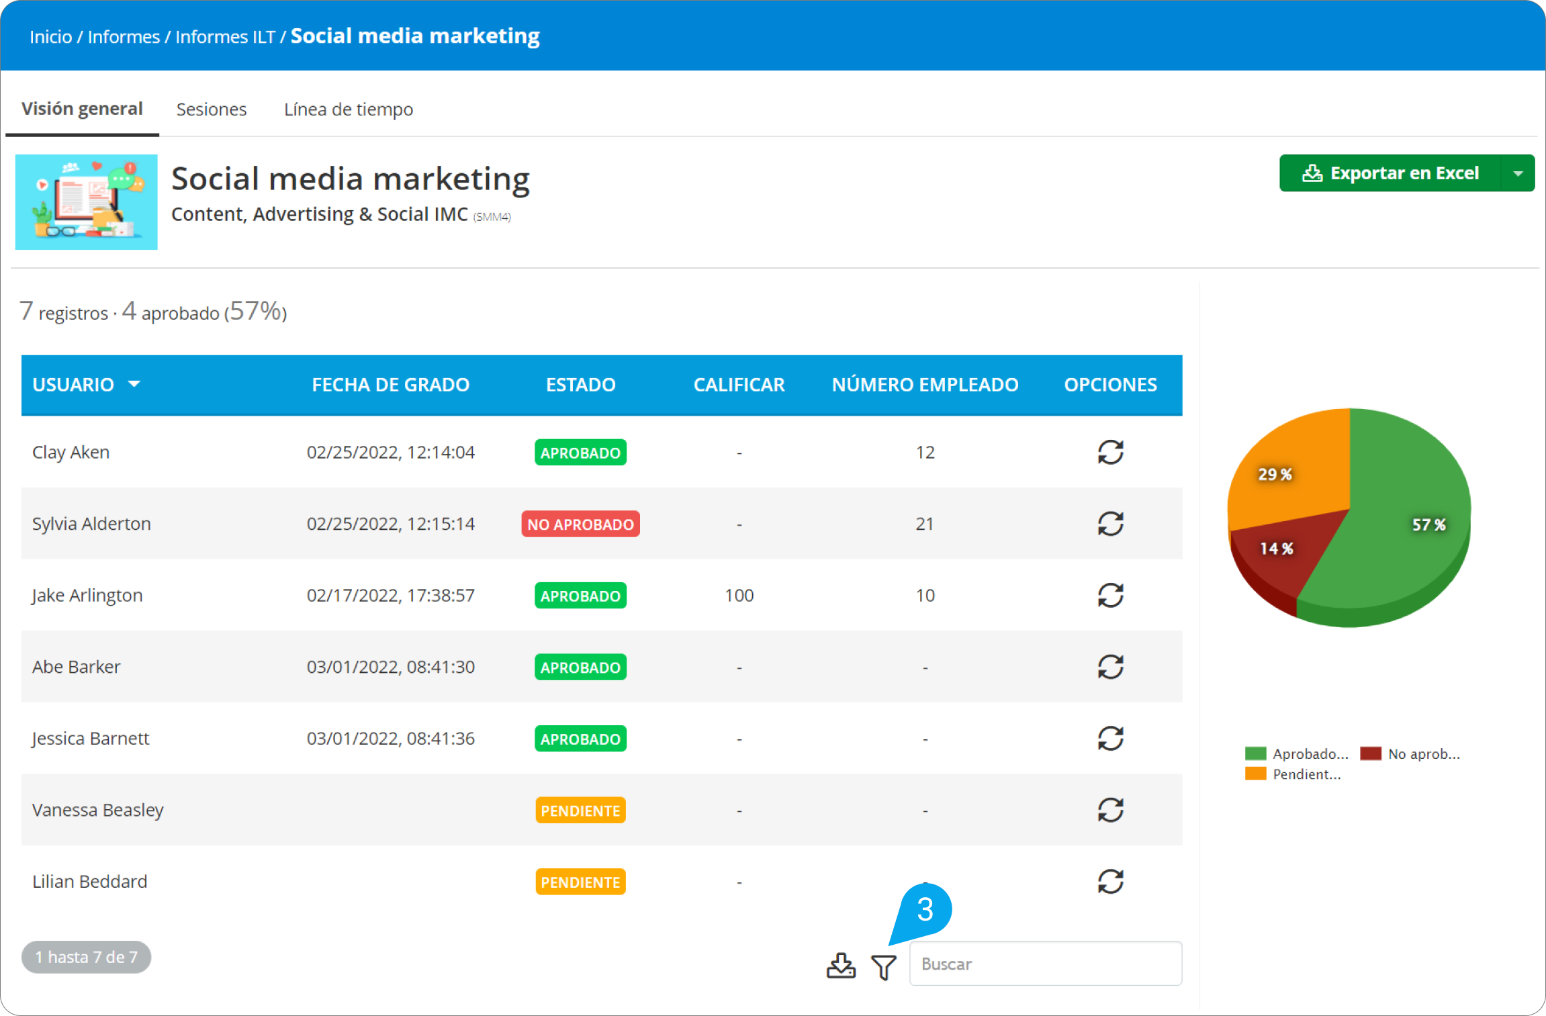
Task: Click the NÚMERO EMPLEADO column header
Action: 925,385
